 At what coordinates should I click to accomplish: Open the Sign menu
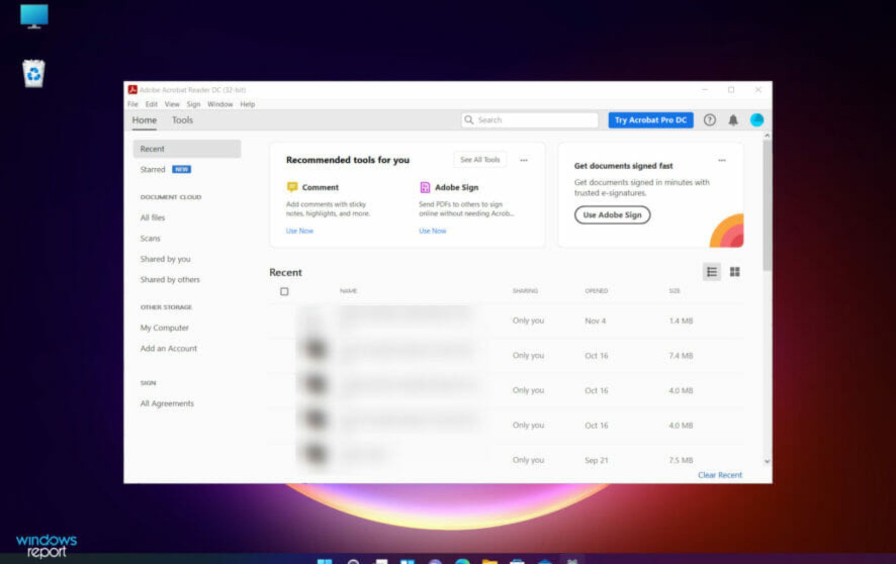click(x=193, y=104)
